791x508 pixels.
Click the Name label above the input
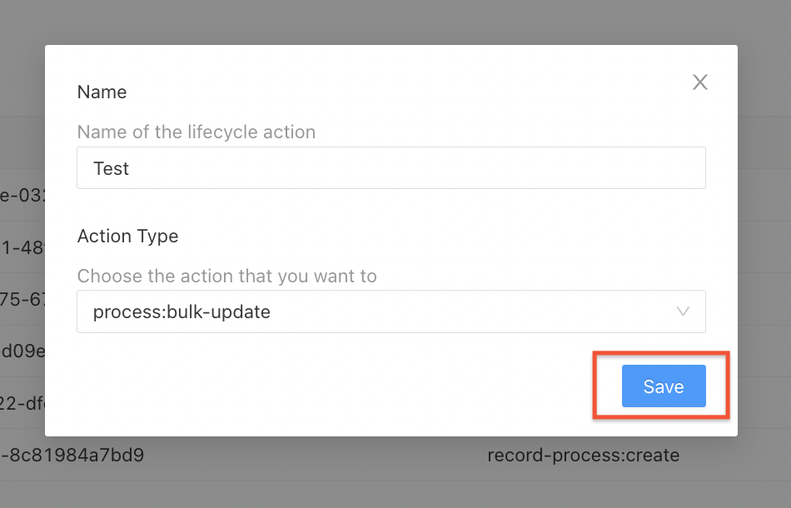click(102, 92)
